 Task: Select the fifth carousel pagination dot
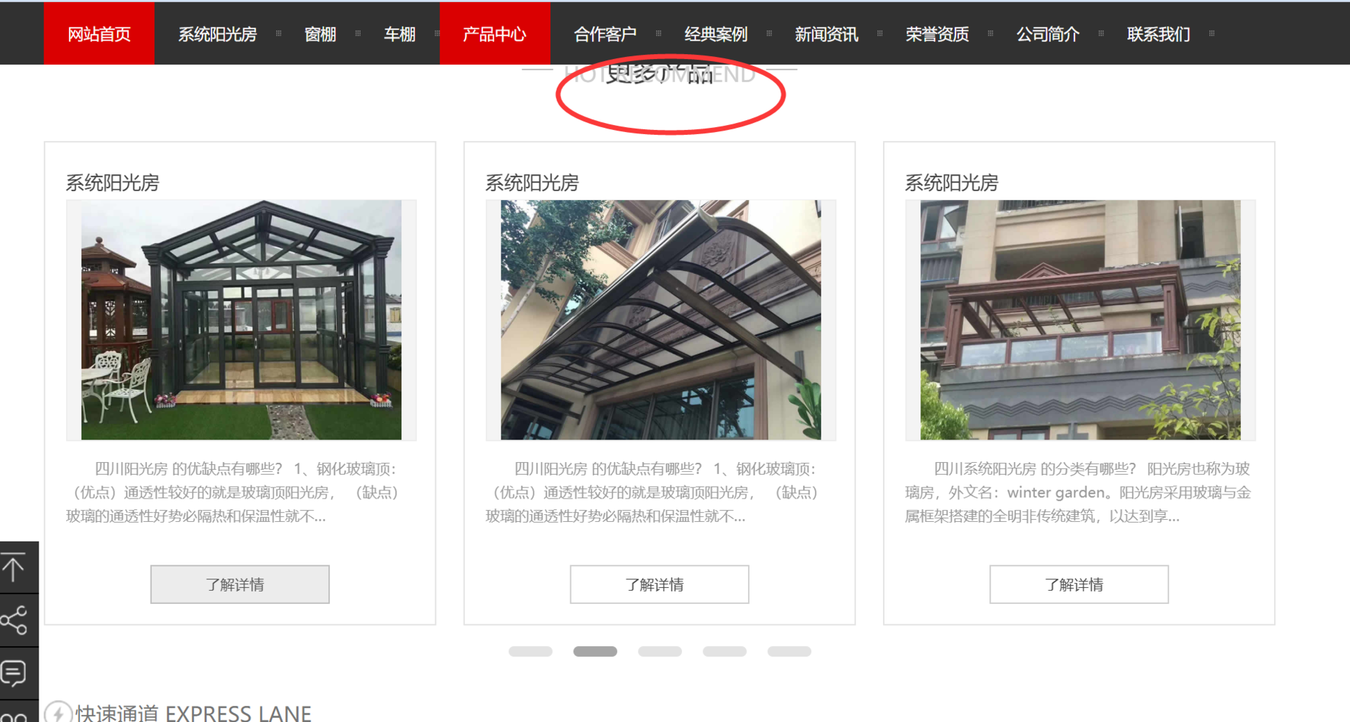[789, 652]
